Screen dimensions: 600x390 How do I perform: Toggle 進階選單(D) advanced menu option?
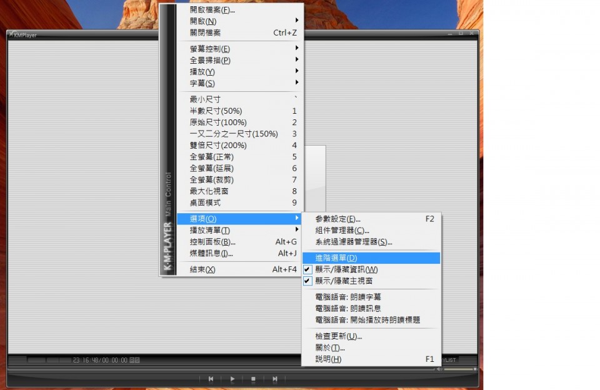[336, 257]
